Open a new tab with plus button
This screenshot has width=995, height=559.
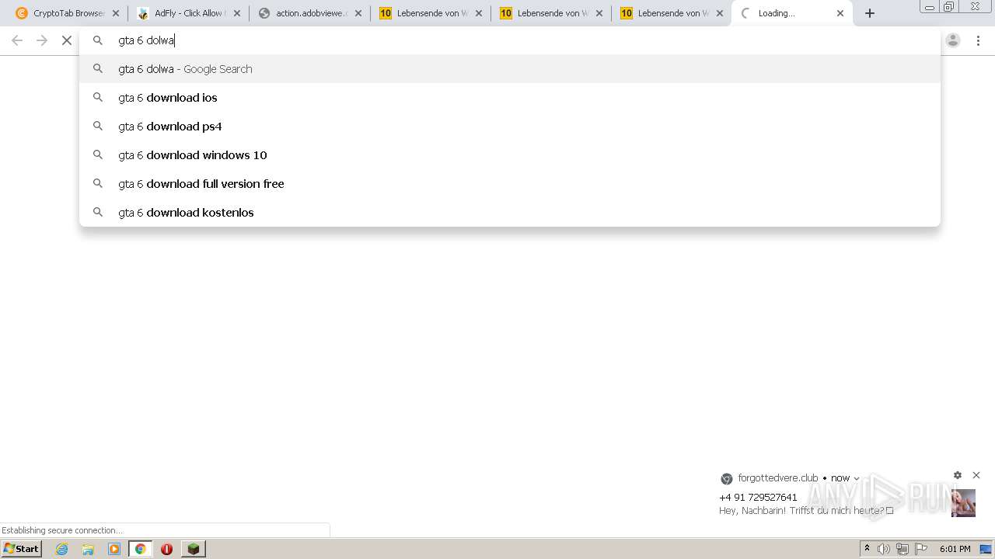(870, 13)
